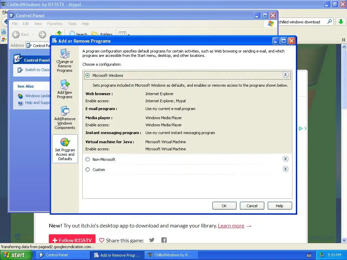Click Control Panel address bar field

pyautogui.click(x=38, y=46)
